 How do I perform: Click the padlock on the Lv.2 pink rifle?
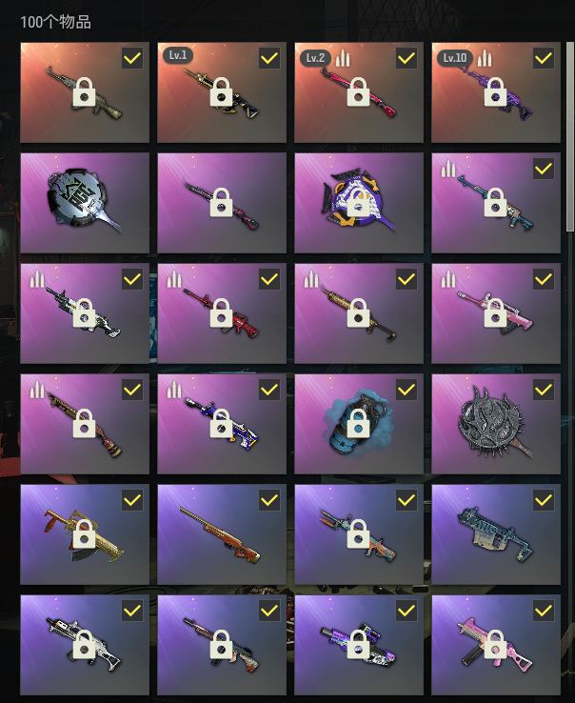coord(359,91)
